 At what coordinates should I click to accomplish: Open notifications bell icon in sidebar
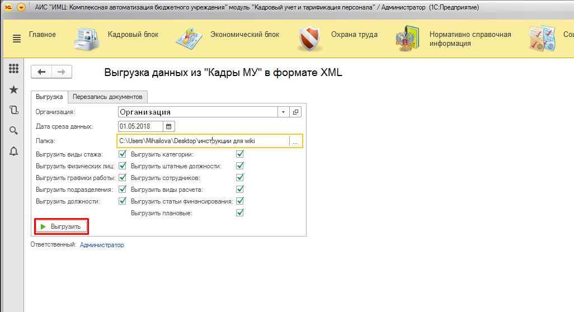pos(14,151)
